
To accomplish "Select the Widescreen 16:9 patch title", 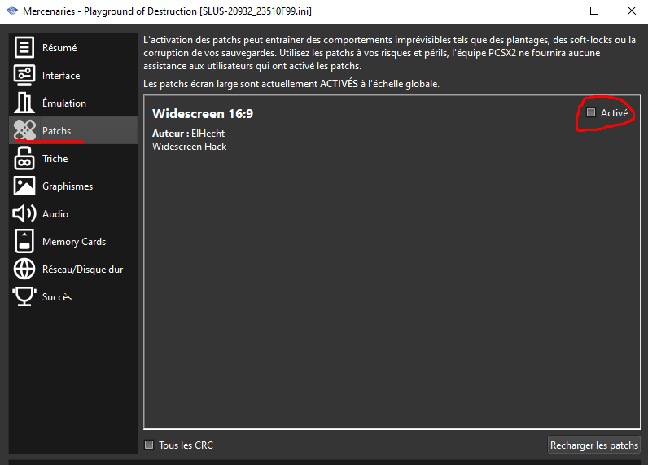I will (203, 114).
